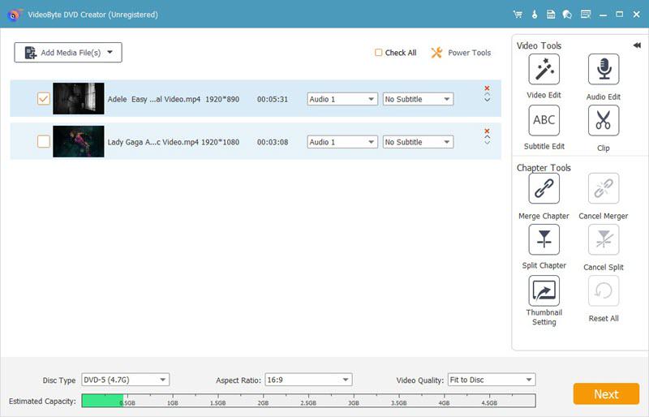
Task: Click the Cancel Merger icon
Action: [x=604, y=188]
